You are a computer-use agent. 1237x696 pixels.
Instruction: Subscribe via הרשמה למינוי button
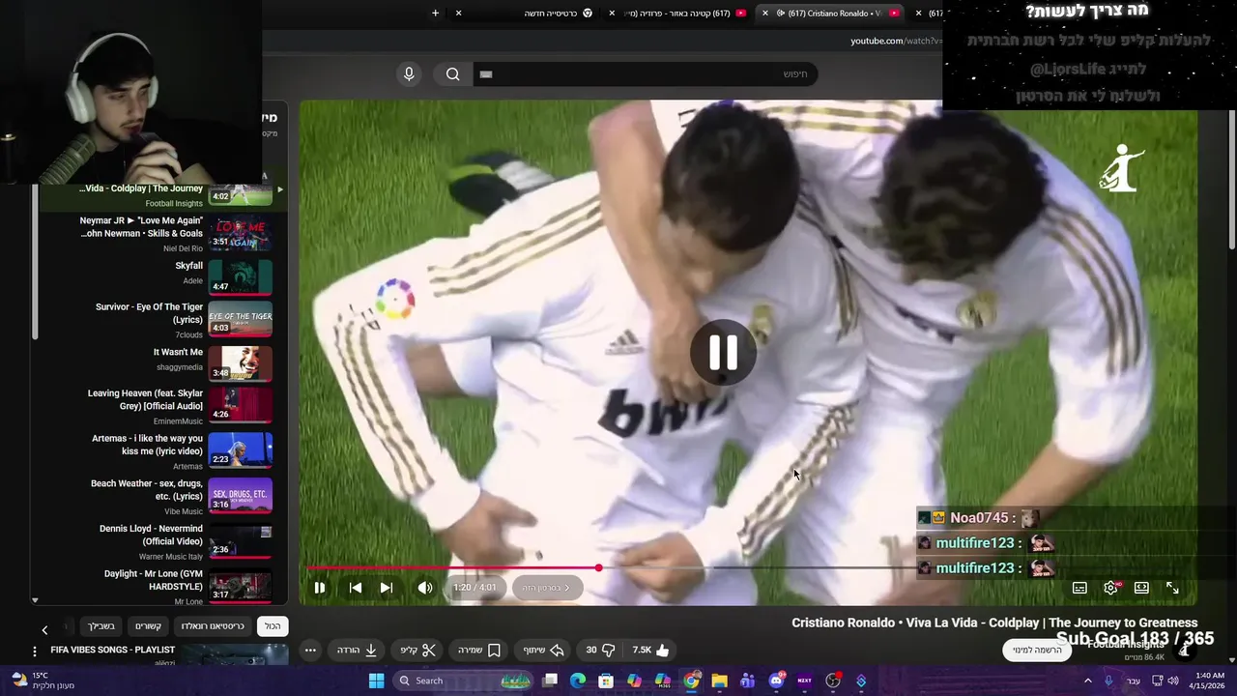coord(1037,651)
